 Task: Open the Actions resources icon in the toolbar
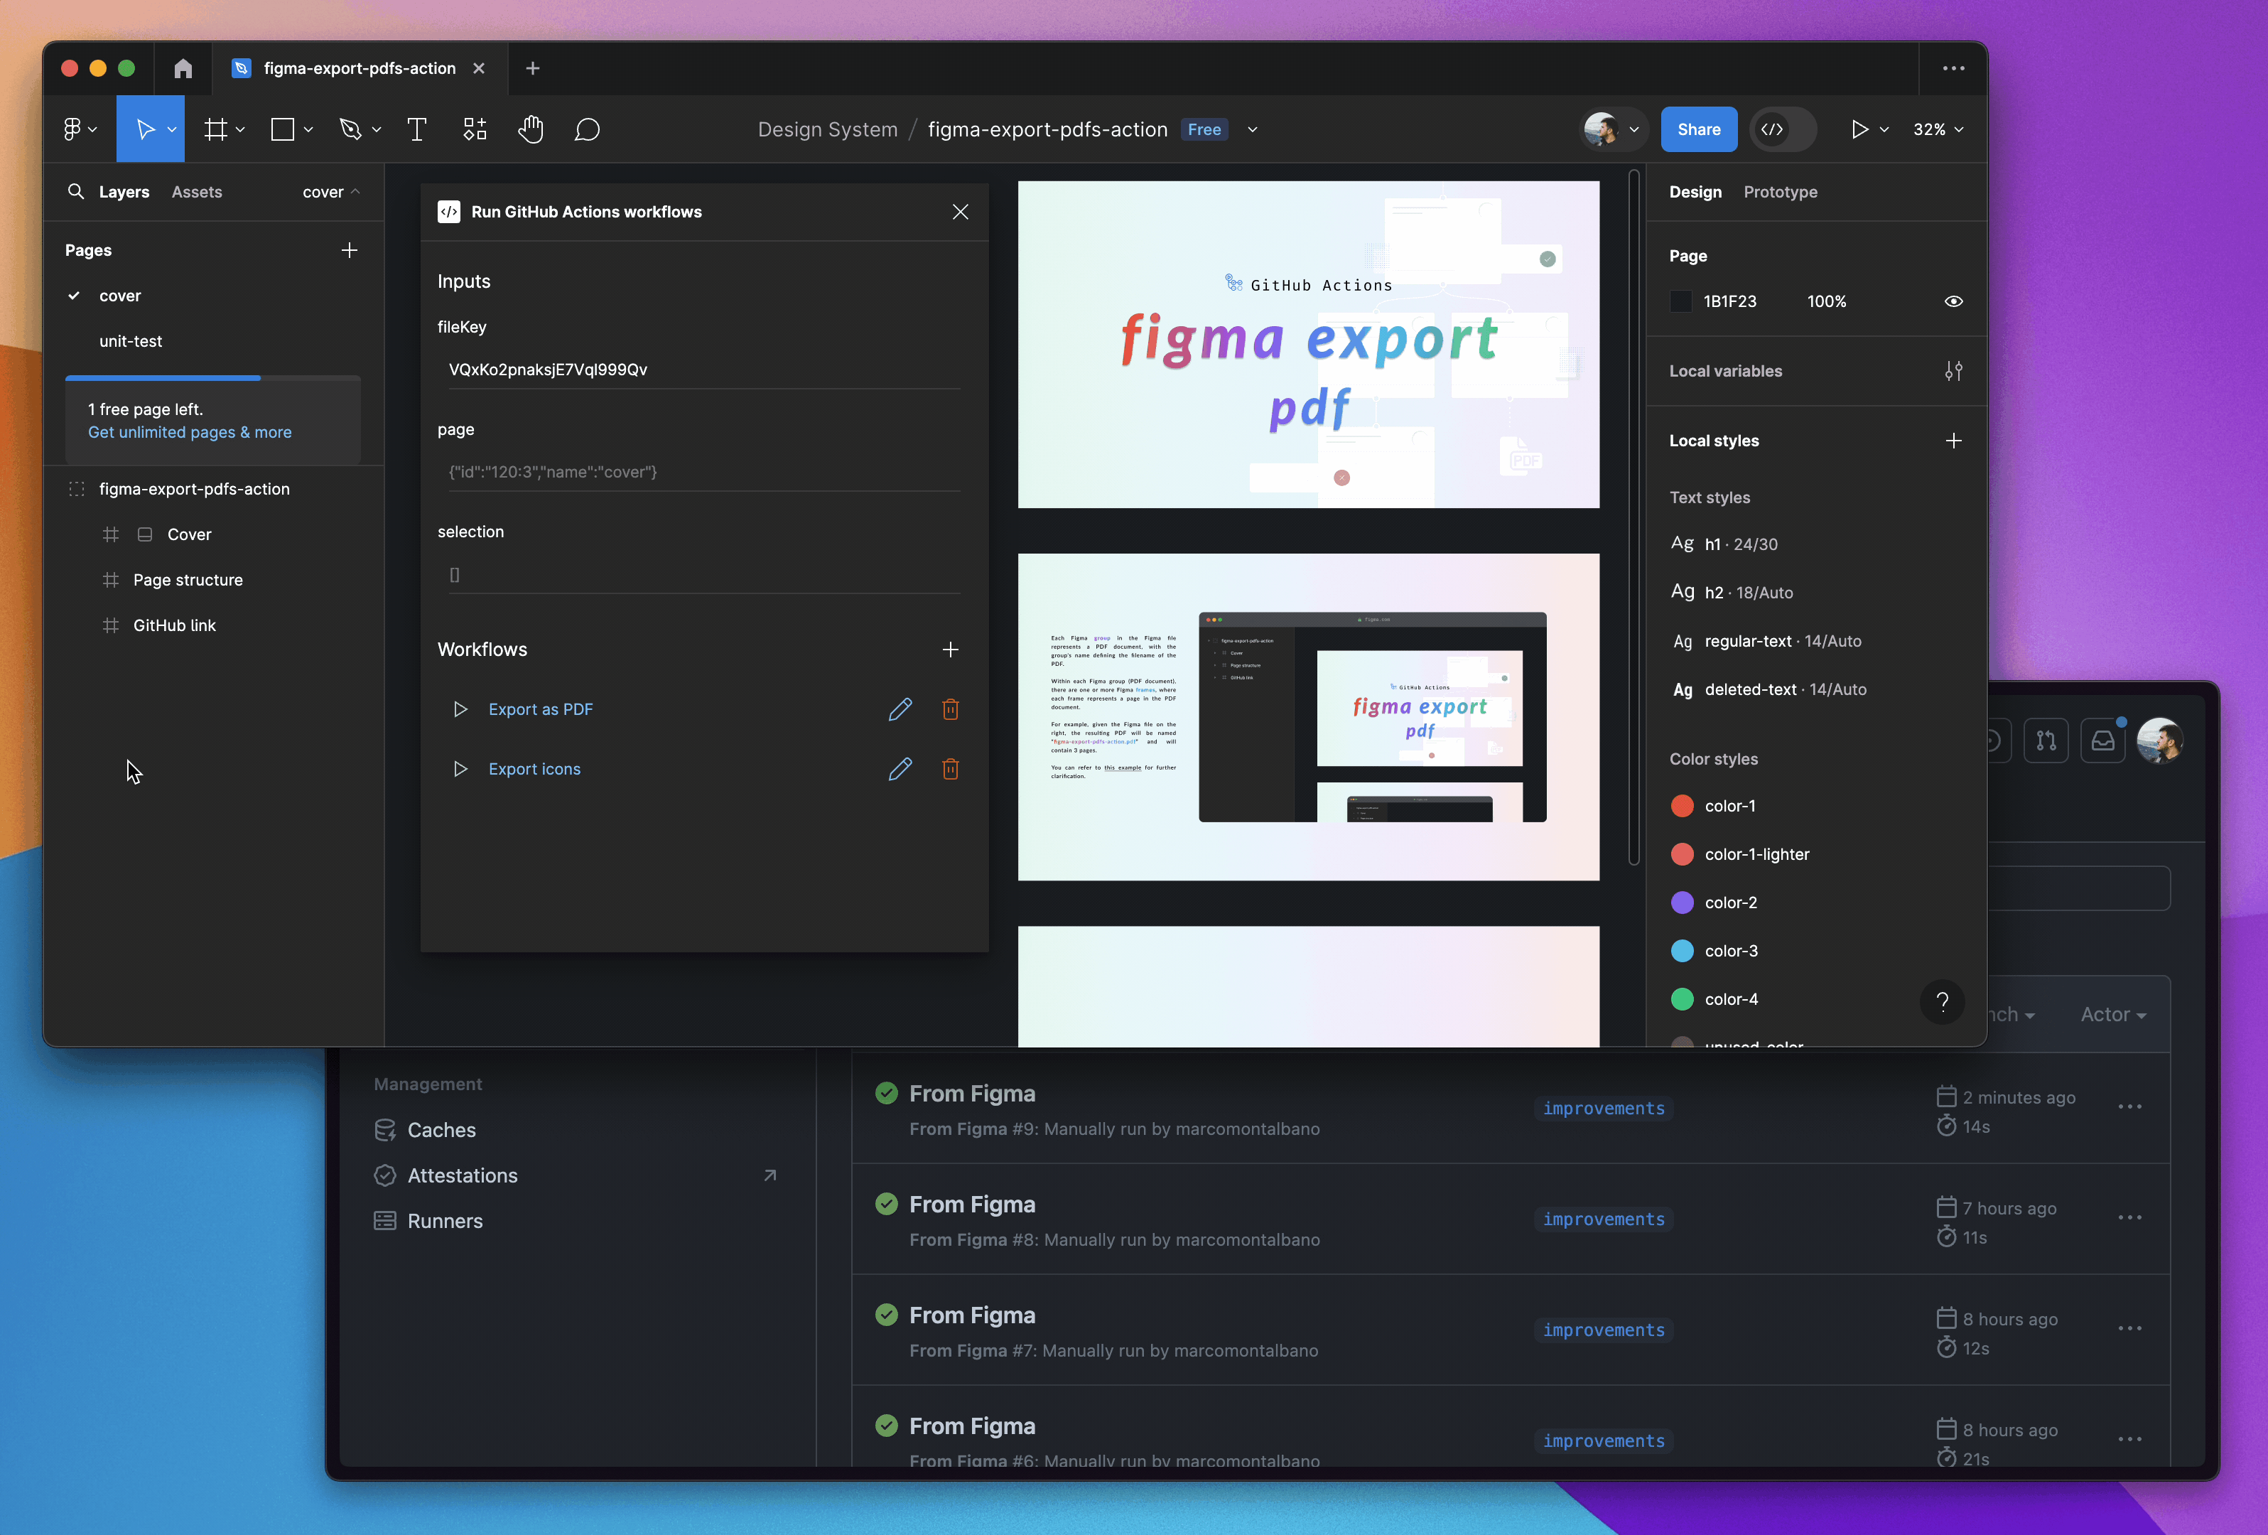click(475, 129)
